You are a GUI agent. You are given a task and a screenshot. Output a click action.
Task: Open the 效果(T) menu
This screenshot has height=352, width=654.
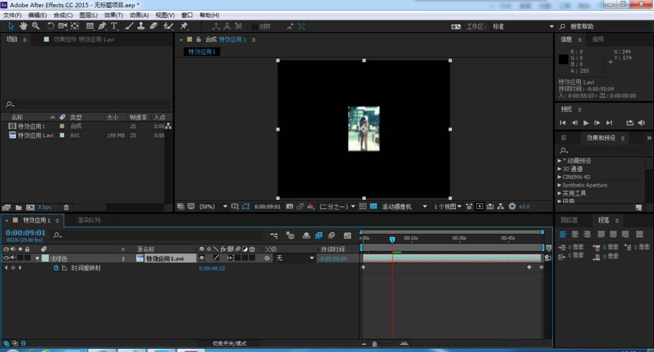pos(113,15)
